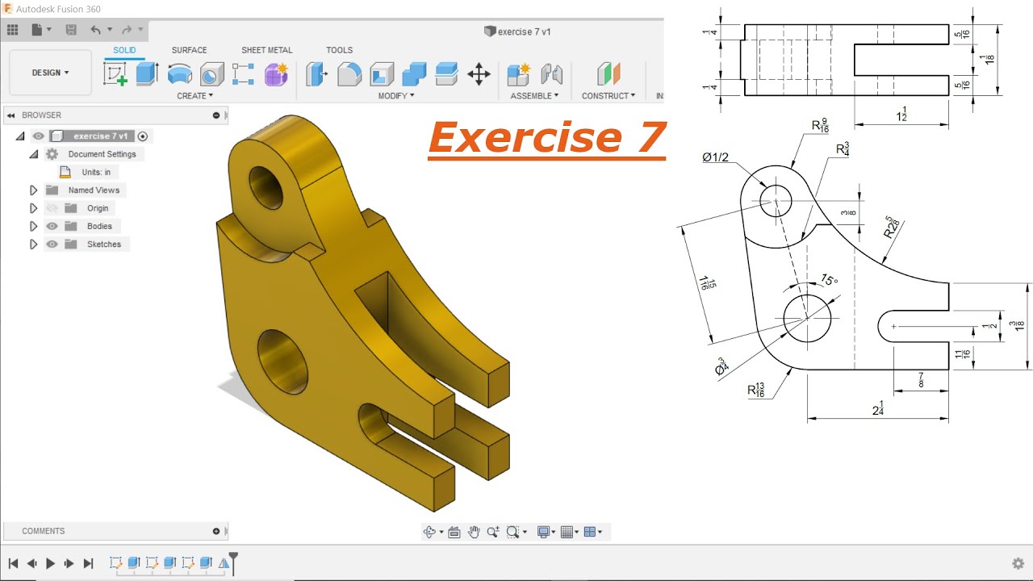This screenshot has width=1033, height=581.
Task: Select the Move/Copy tool
Action: click(479, 74)
